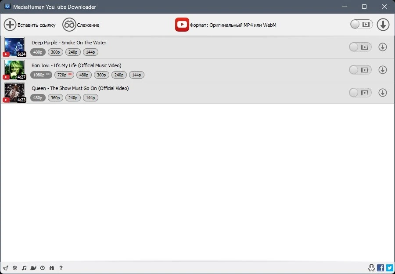Viewport: 395px width, 274px height.
Task: Open the Twitter icon in status bar
Action: [x=389, y=268]
